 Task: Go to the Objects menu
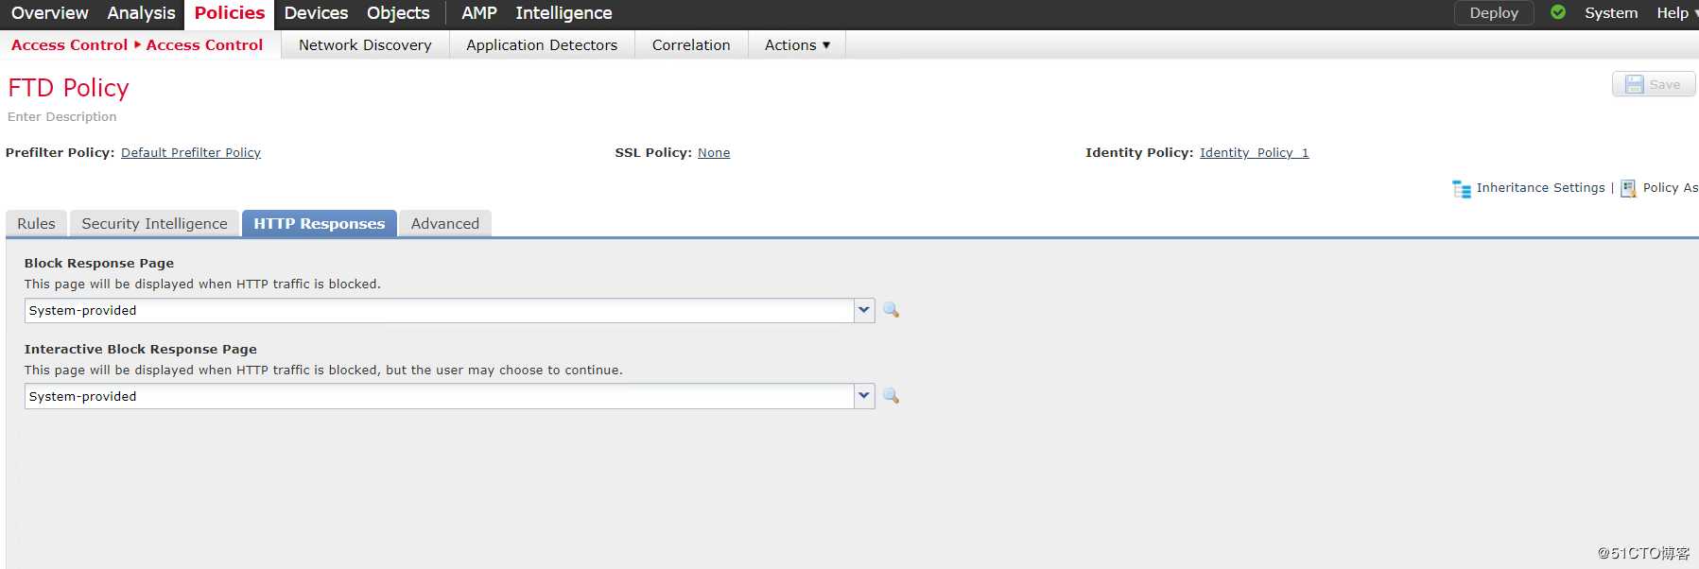click(x=398, y=13)
